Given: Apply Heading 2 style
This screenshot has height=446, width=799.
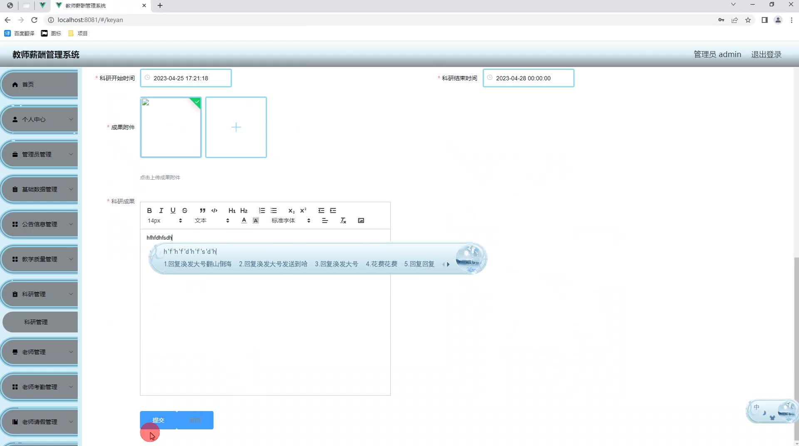Looking at the screenshot, I should point(244,211).
